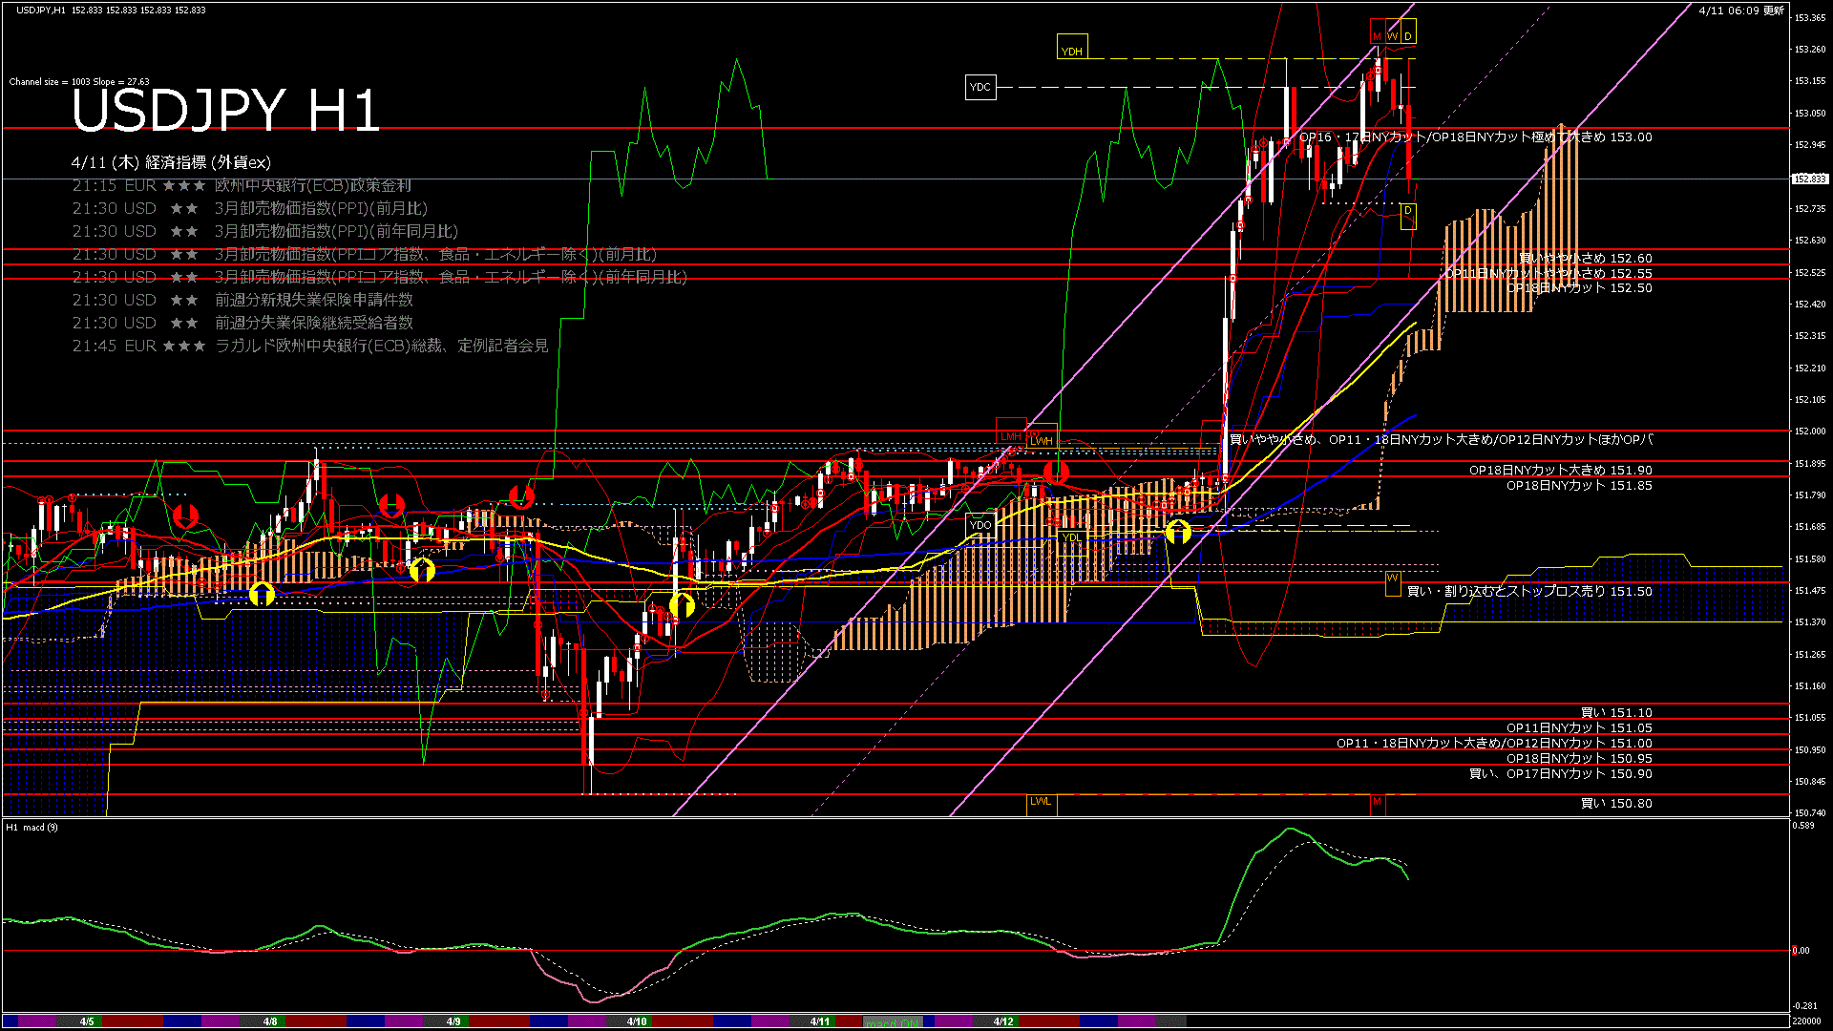Click the yellow up-arrow marker next to YDL
The width and height of the screenshot is (1833, 1031).
point(1179,531)
